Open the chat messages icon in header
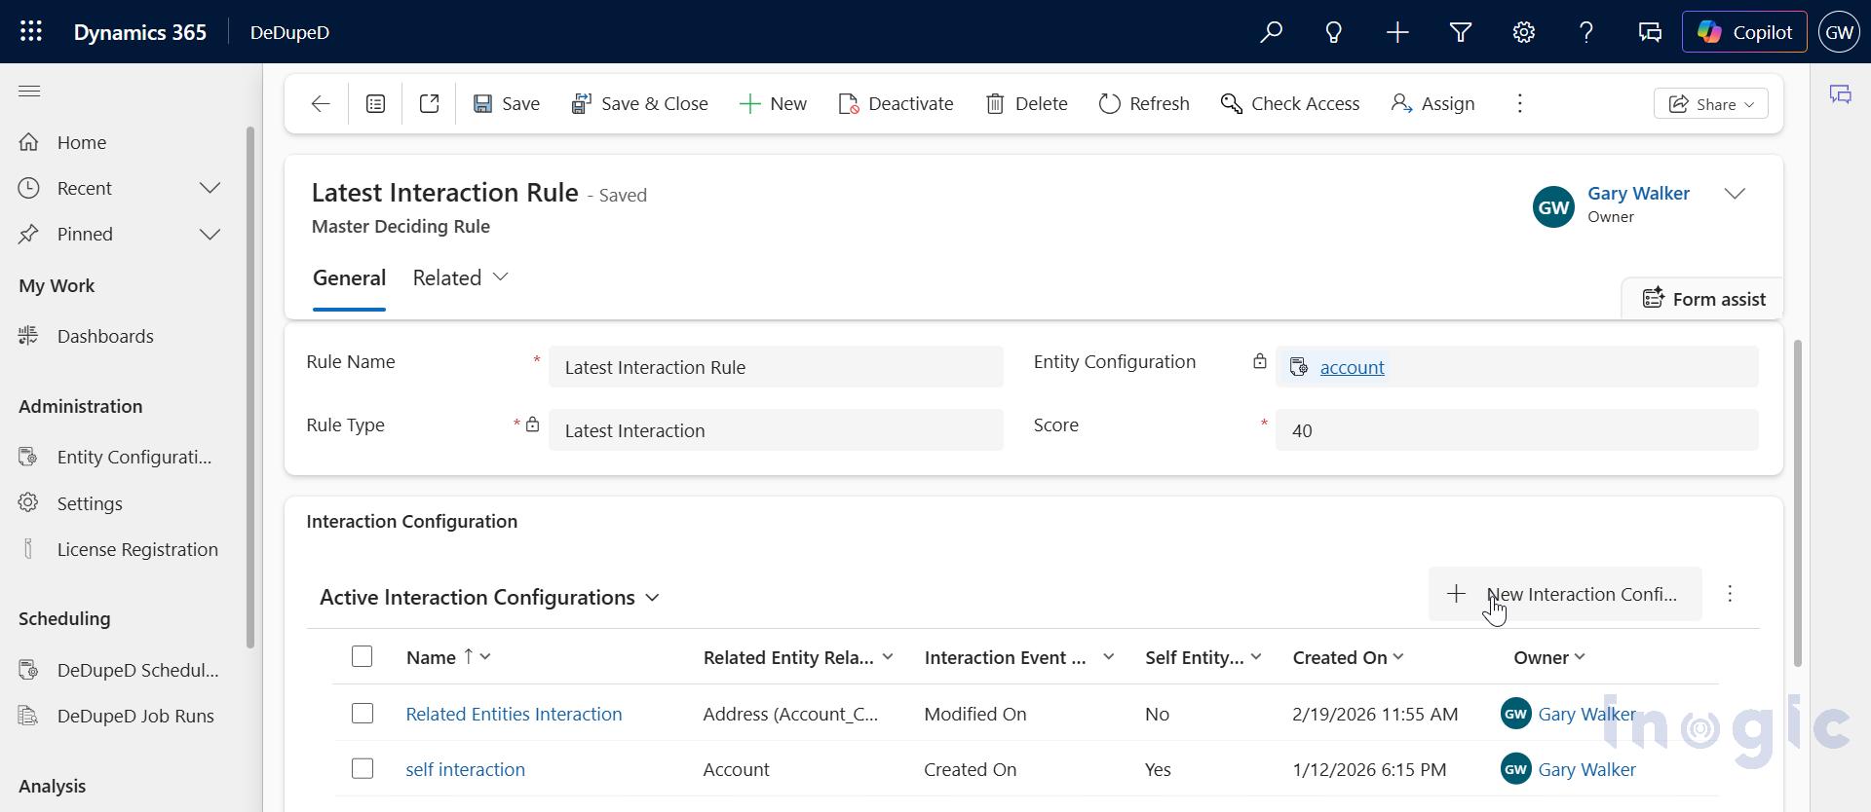Image resolution: width=1871 pixels, height=812 pixels. point(1650,32)
